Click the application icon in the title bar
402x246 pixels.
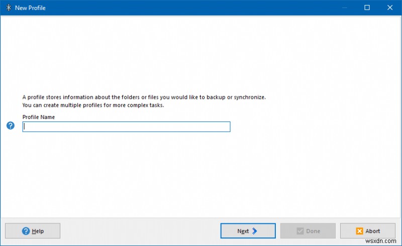[x=8, y=8]
